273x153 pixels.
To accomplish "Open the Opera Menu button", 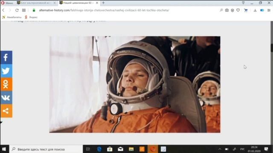I will point(7,3).
